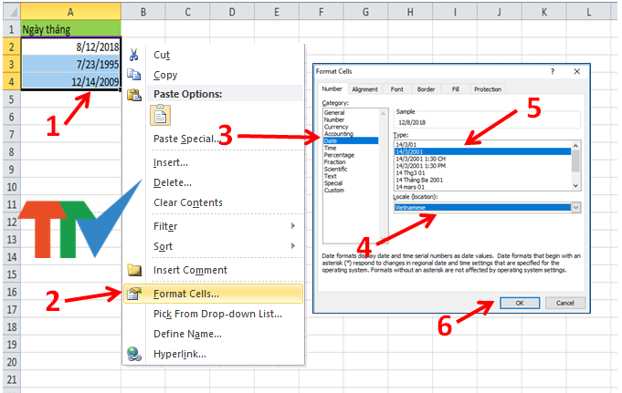Click the Format Cells icon
The image size is (622, 393).
134,294
